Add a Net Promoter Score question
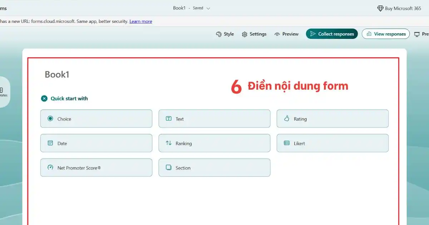The image size is (429, 225). (96, 167)
